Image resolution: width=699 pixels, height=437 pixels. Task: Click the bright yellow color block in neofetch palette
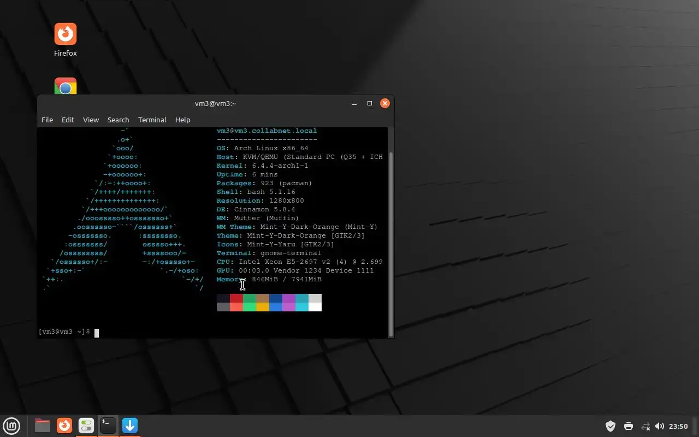click(x=263, y=307)
